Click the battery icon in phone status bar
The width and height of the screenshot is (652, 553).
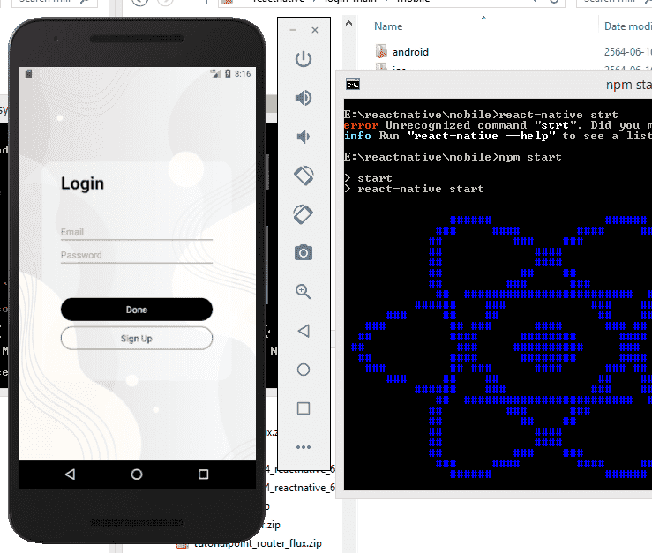[x=228, y=73]
